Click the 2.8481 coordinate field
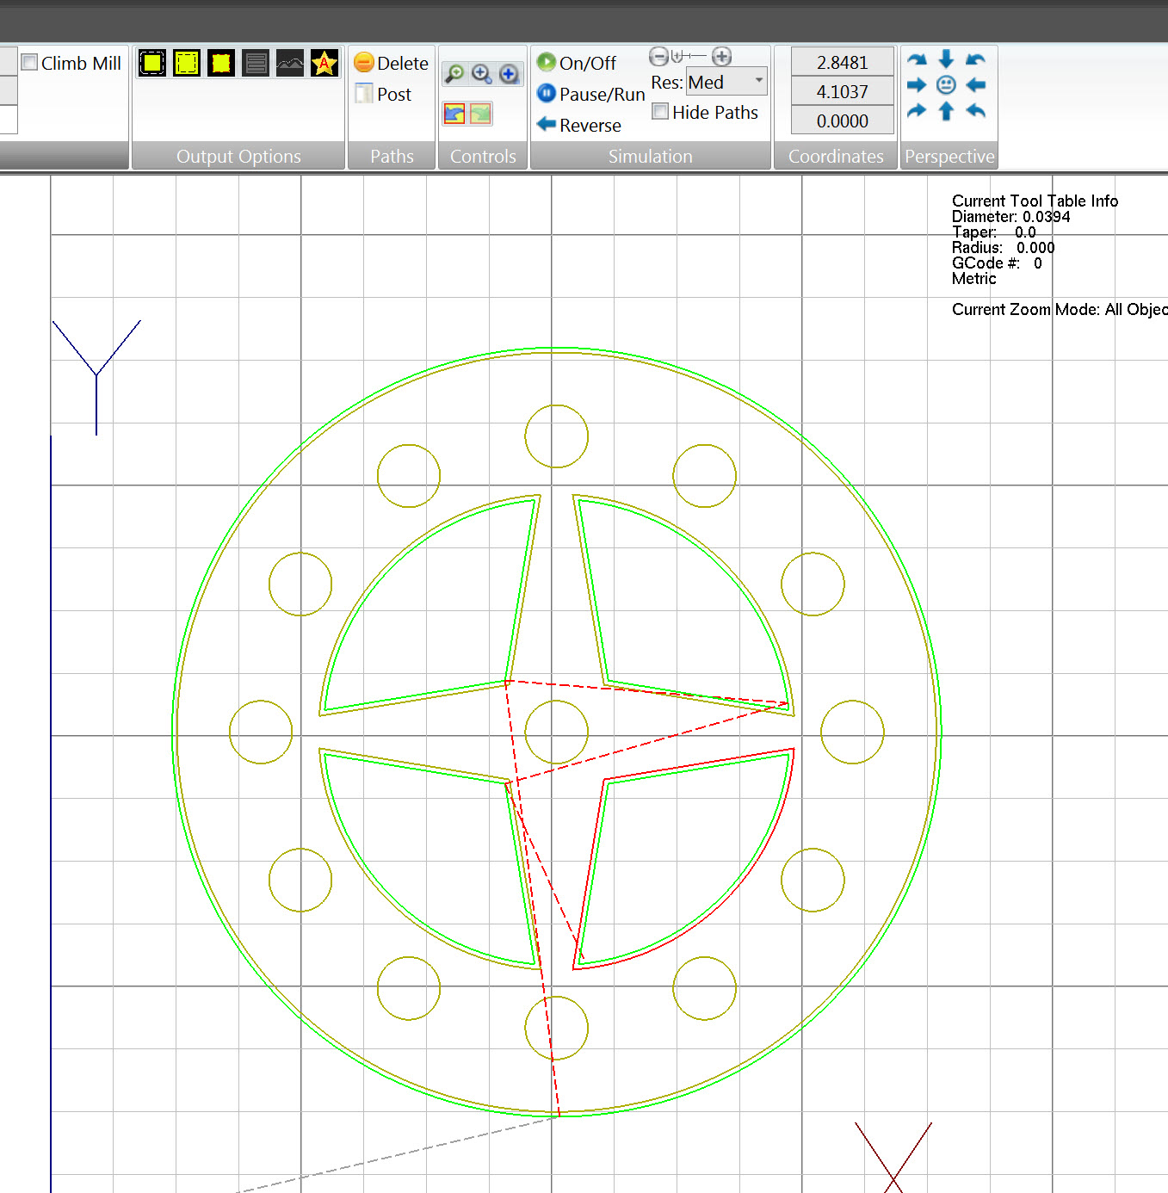Screen dimensions: 1168x1193 [842, 62]
